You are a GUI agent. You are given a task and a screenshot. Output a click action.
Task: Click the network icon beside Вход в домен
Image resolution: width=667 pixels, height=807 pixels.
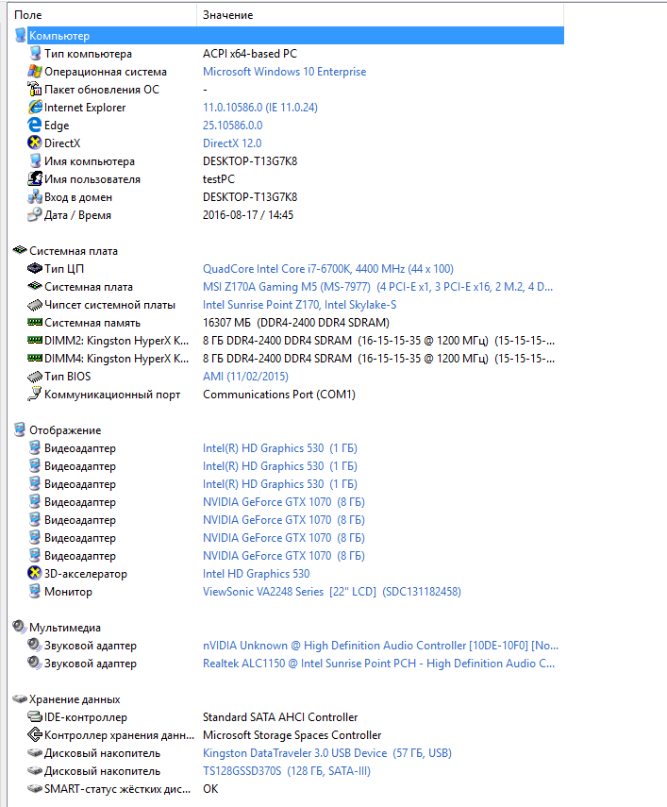click(35, 197)
